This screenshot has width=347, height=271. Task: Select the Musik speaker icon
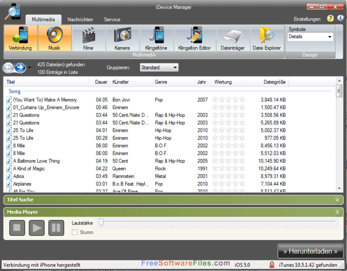(54, 38)
